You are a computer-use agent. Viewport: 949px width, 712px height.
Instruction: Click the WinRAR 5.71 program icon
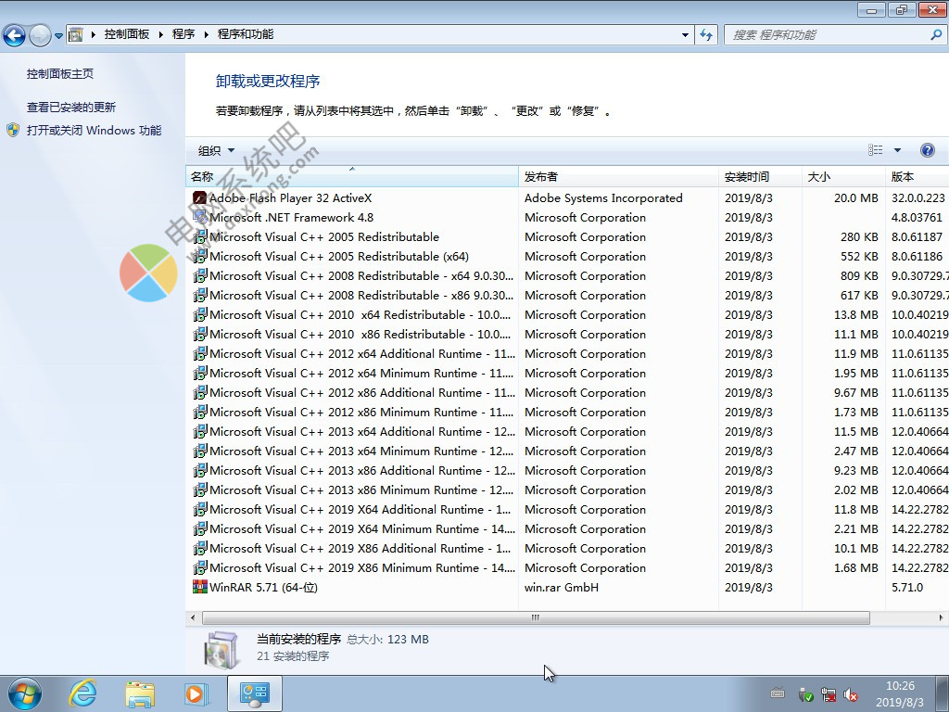pyautogui.click(x=199, y=587)
